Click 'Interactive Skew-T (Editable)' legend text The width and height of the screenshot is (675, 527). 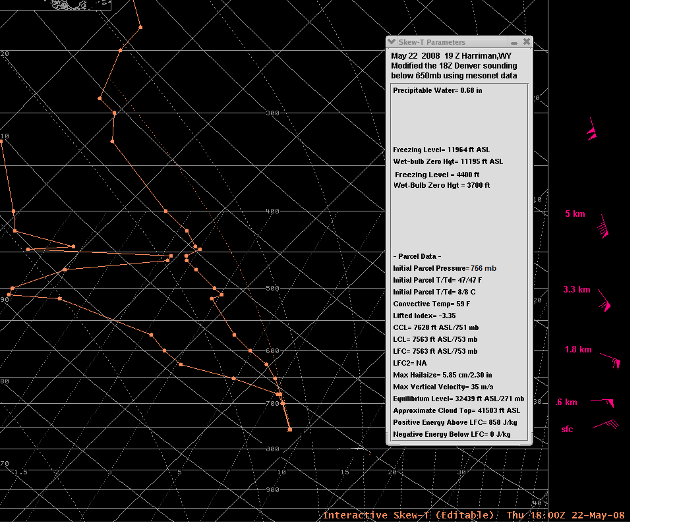409,515
